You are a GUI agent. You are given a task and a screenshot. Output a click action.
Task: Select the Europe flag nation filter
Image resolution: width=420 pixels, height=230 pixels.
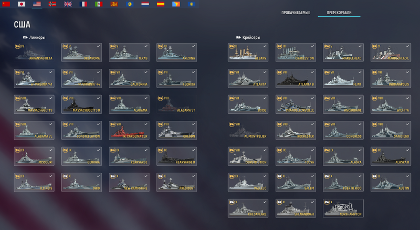130,4
